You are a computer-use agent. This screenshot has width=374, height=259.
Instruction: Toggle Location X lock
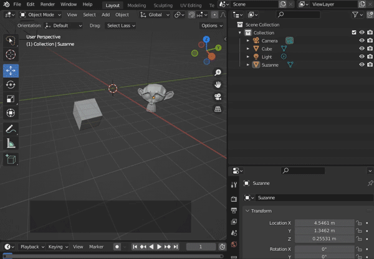coord(359,223)
